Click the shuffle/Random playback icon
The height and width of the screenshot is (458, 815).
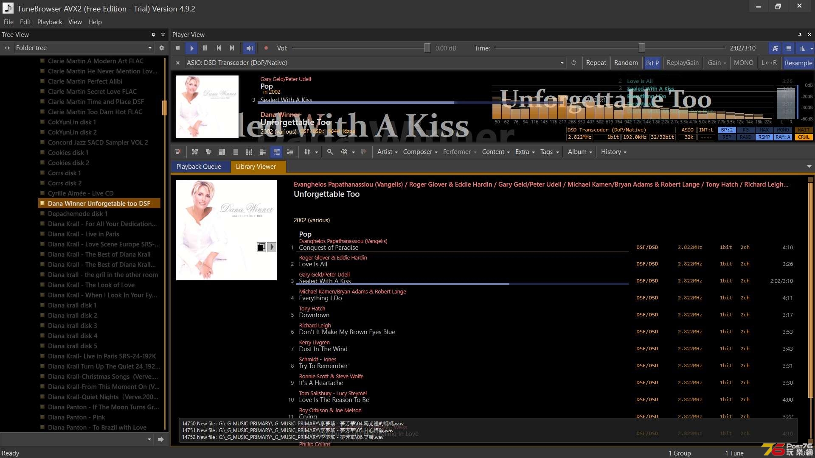(x=626, y=63)
